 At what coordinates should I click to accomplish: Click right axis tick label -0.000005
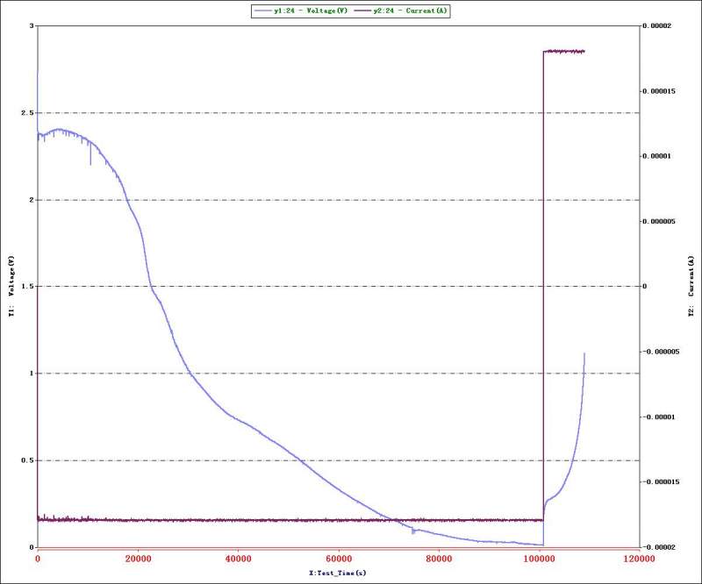pos(661,352)
